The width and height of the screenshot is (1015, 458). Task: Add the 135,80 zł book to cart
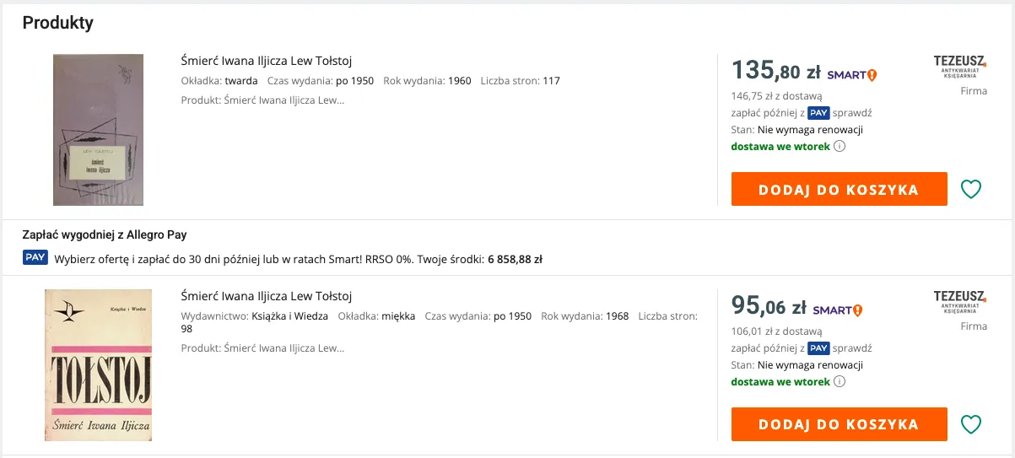coord(839,189)
